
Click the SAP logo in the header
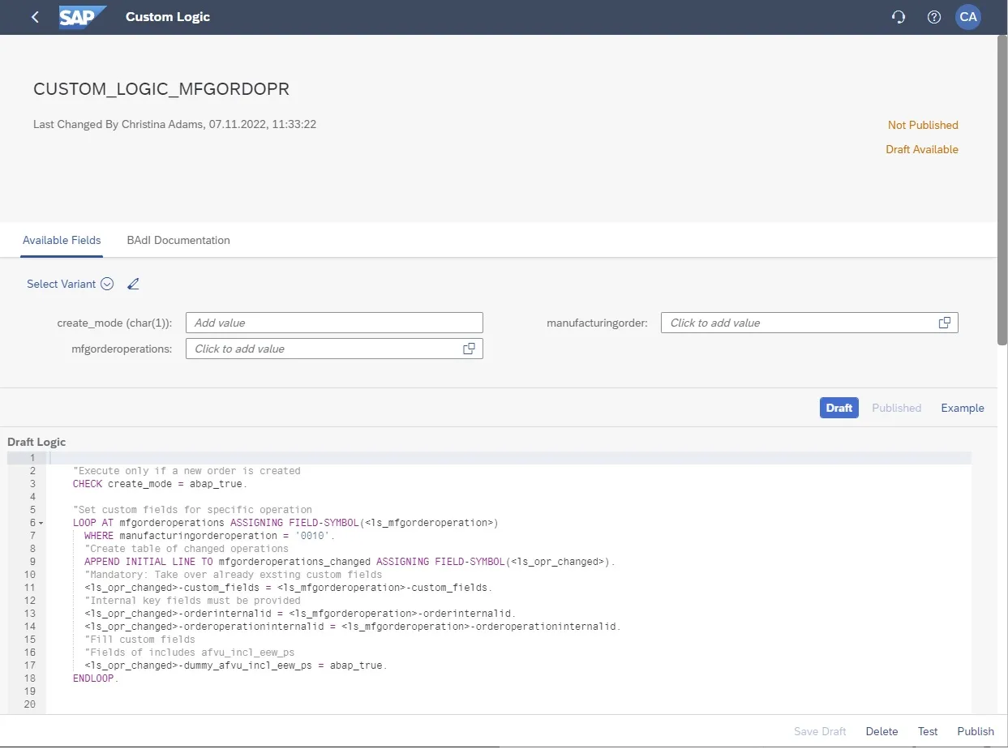coord(81,16)
